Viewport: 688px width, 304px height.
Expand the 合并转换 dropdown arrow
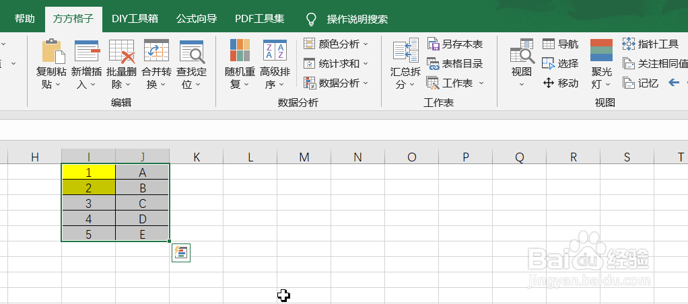point(163,85)
